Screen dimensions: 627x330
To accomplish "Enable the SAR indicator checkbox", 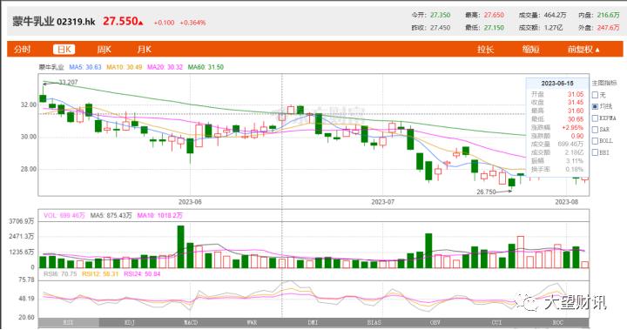I will (x=595, y=130).
